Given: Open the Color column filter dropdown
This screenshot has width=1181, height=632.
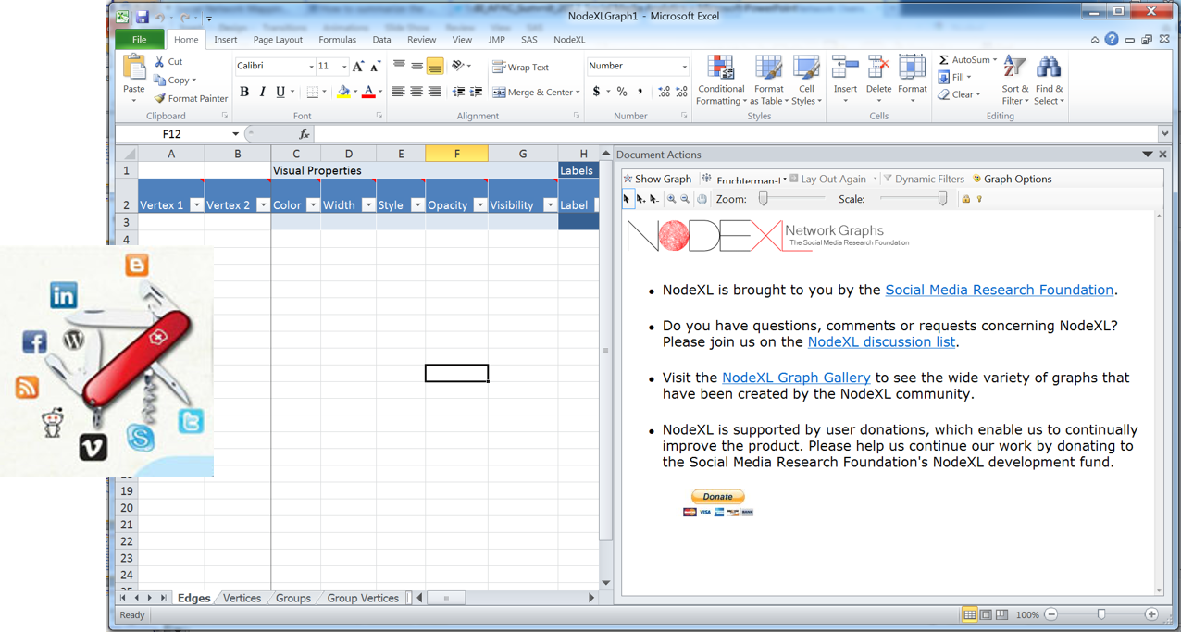Looking at the screenshot, I should pyautogui.click(x=313, y=204).
